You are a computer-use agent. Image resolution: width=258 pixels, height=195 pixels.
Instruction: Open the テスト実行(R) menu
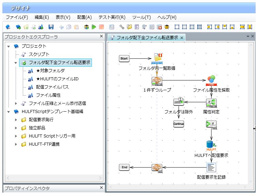(x=112, y=17)
